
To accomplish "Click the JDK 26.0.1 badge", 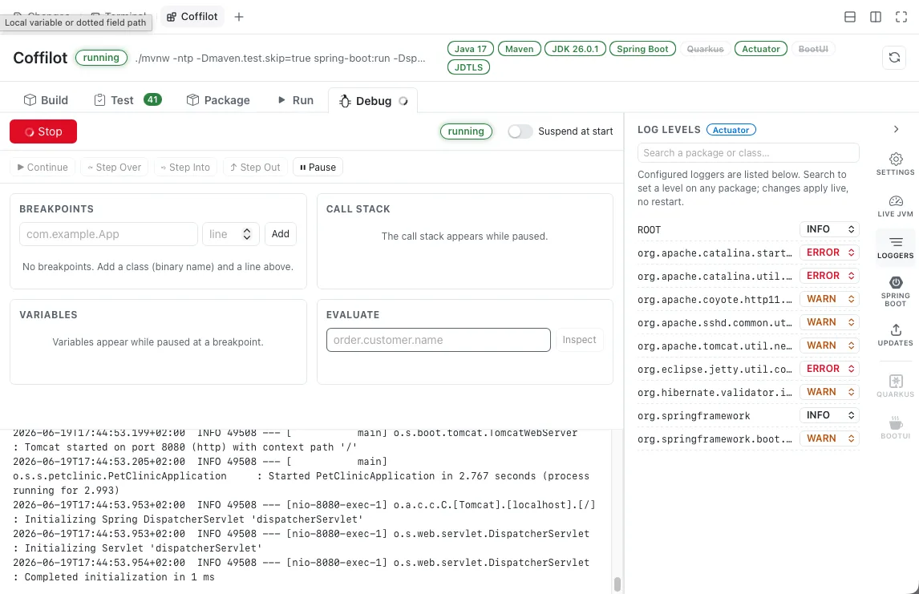I will click(575, 49).
